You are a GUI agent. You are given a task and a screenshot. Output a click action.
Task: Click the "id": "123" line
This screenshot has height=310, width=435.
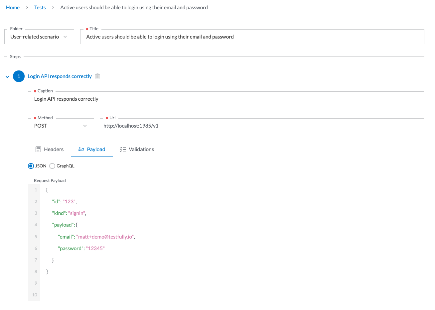pyautogui.click(x=64, y=202)
